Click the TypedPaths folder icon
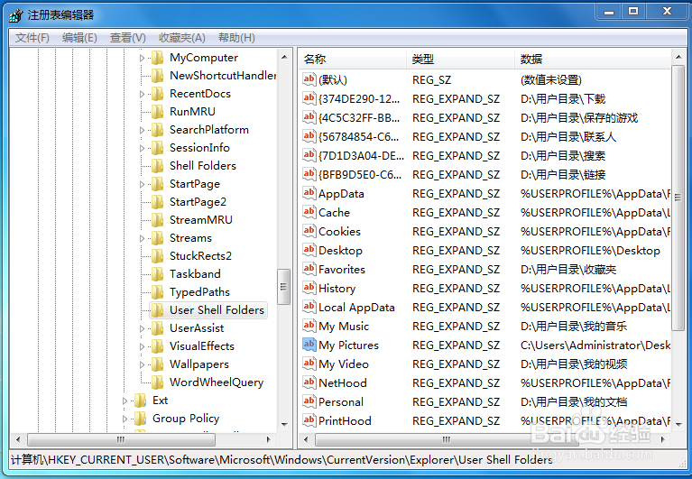Viewport: 692px width, 479px height. (x=158, y=292)
